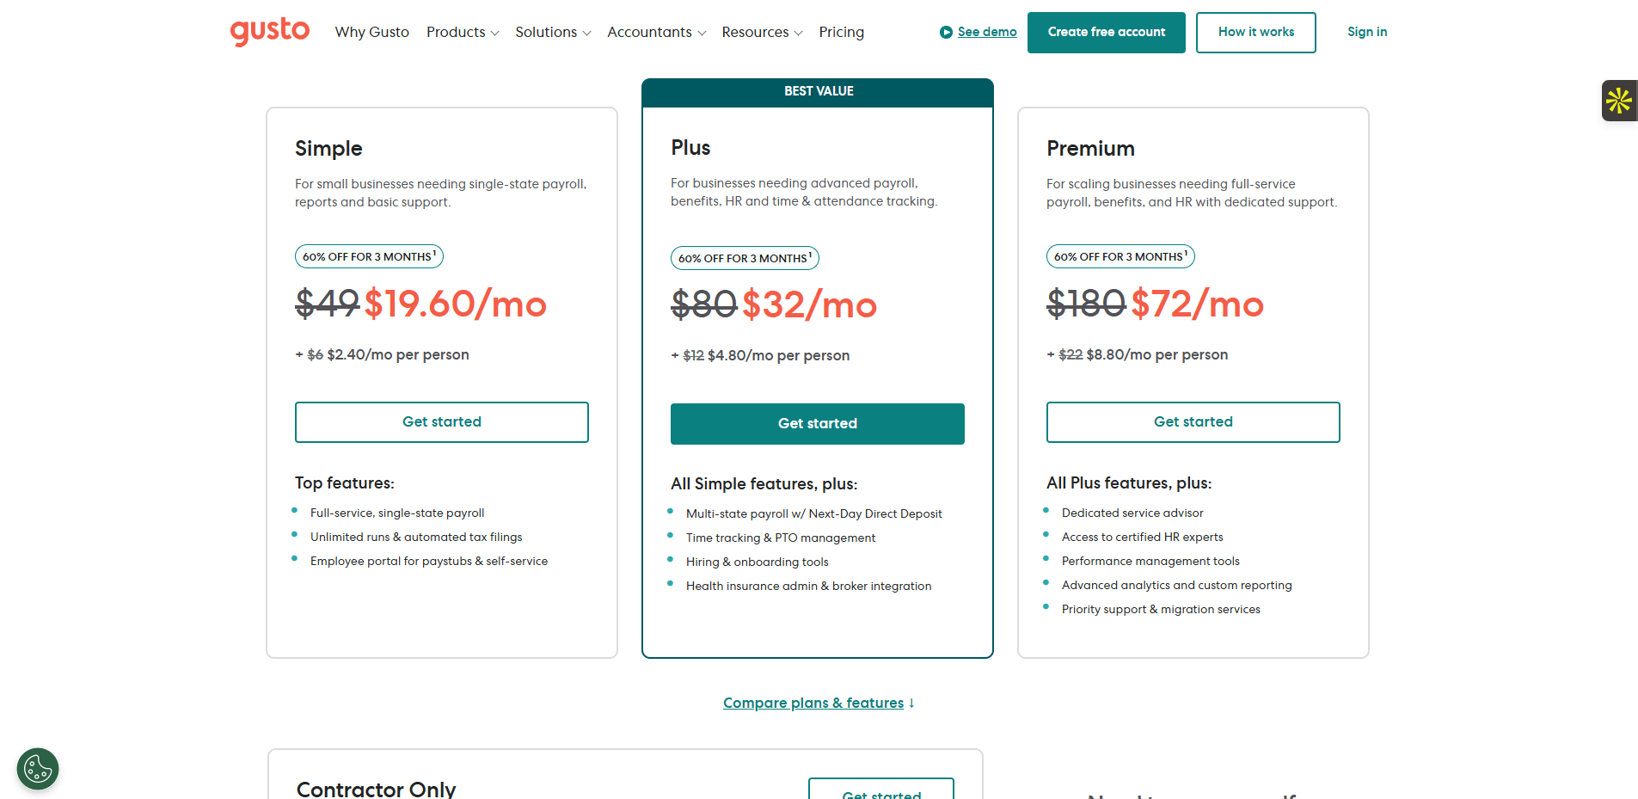1638x799 pixels.
Task: Get started with Contractor Only plan
Action: click(880, 791)
